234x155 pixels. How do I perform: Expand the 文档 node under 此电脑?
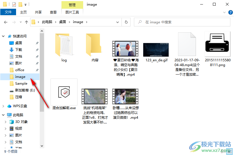pos(6,142)
